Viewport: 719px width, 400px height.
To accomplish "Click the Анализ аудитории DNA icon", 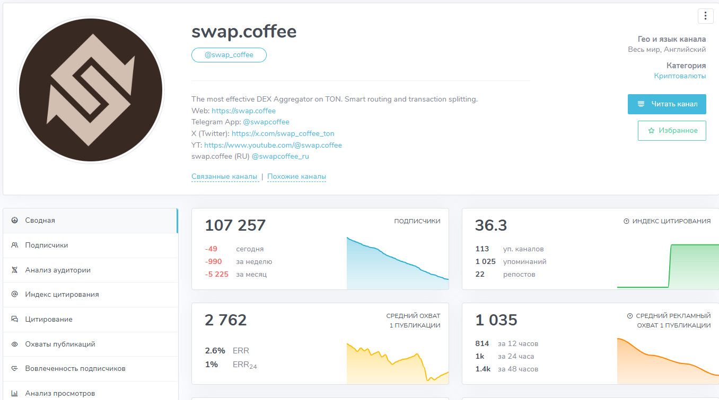I will 15,270.
